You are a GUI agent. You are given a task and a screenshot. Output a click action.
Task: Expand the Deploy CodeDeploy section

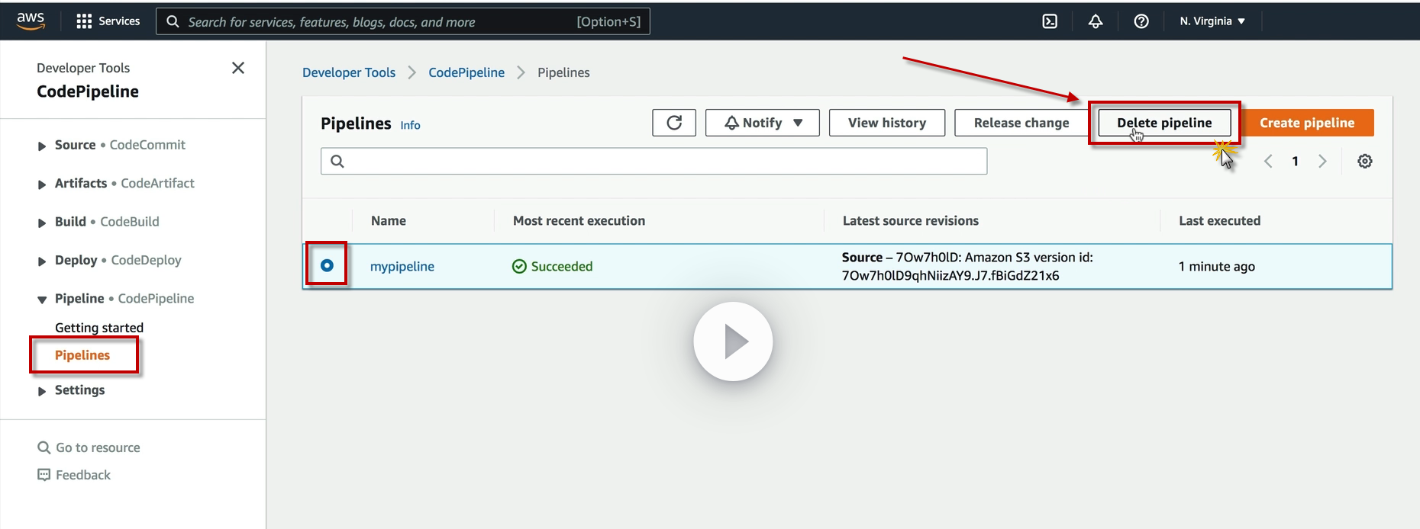[42, 261]
